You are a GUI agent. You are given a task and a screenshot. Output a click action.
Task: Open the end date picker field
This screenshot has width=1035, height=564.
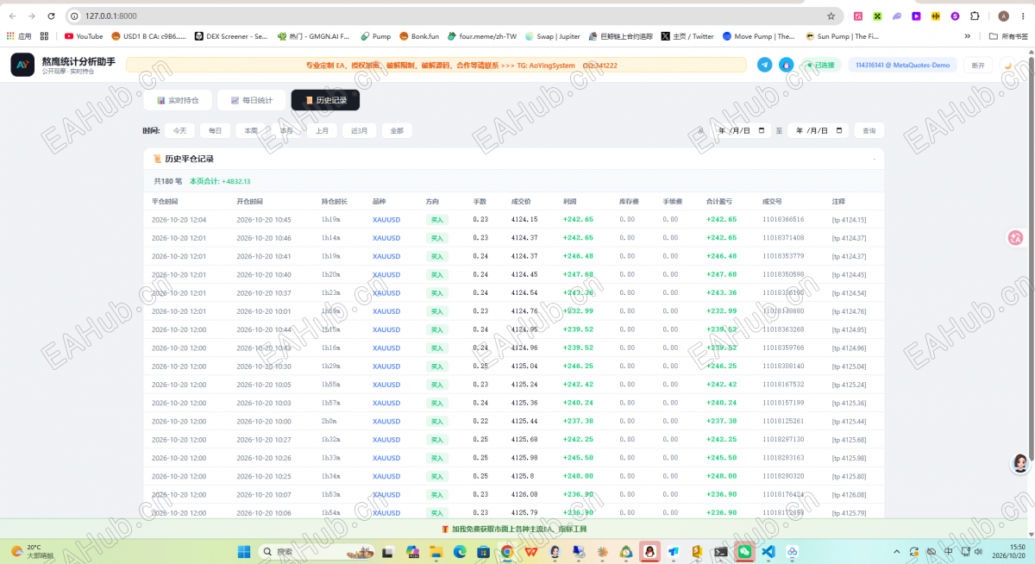click(818, 131)
